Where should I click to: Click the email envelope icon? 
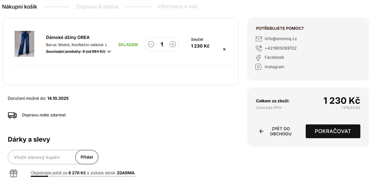coord(259,39)
